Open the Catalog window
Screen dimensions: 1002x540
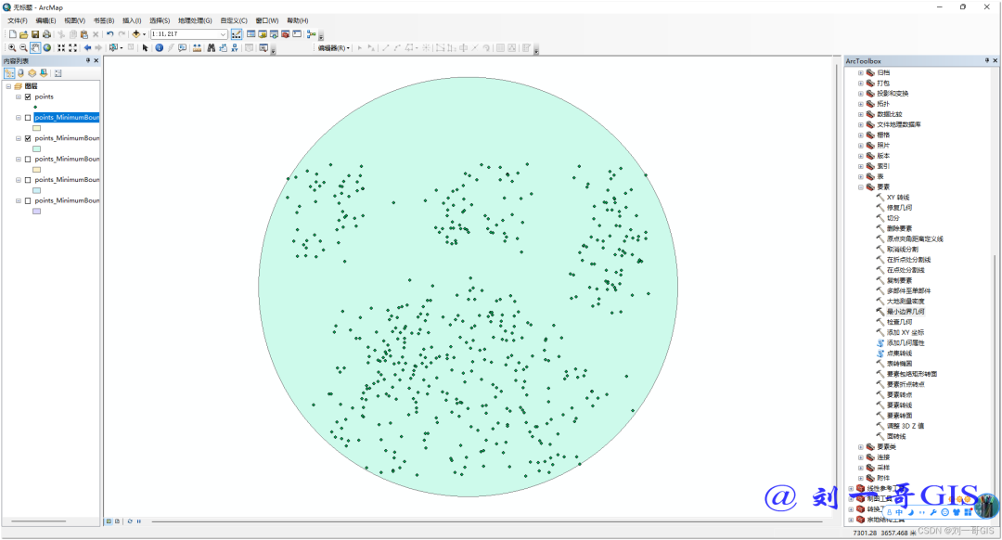click(263, 34)
